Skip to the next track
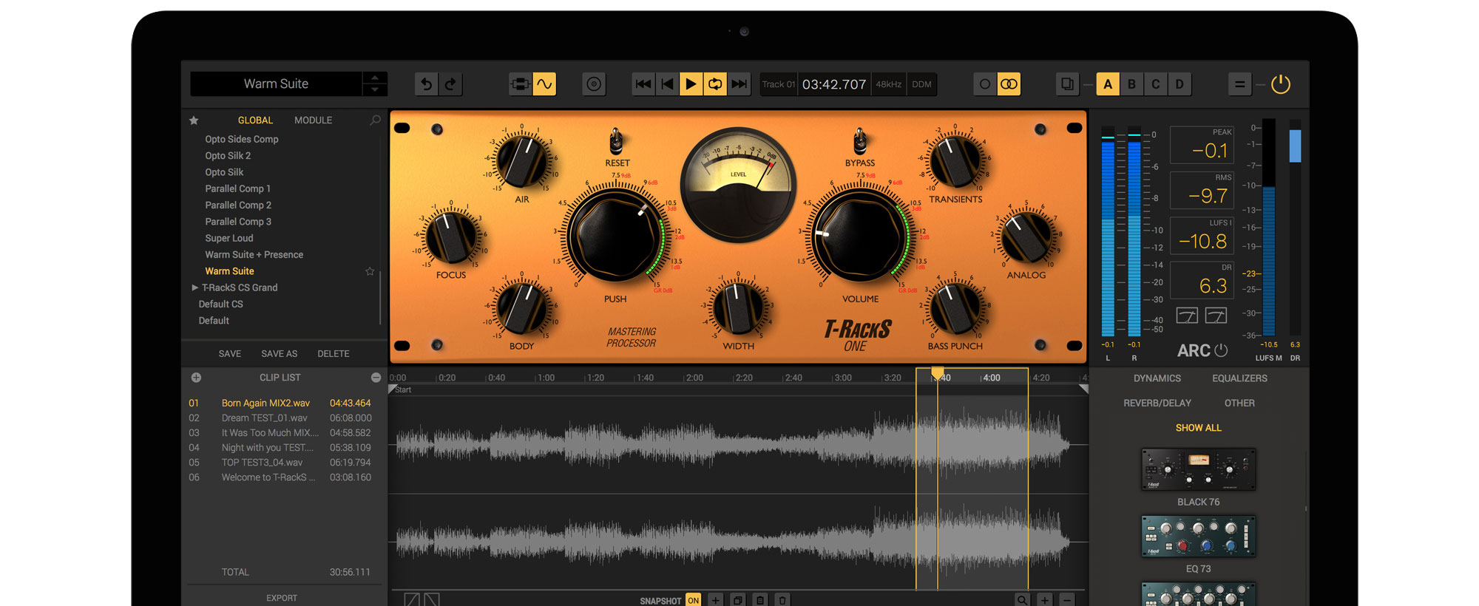Viewport: 1479px width, 606px height. [739, 84]
